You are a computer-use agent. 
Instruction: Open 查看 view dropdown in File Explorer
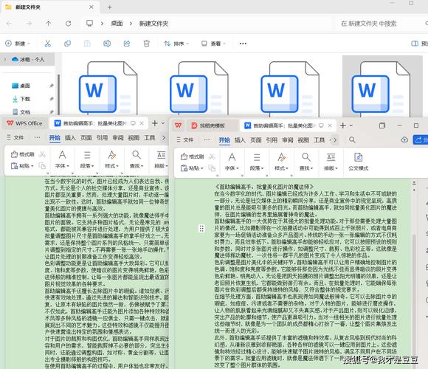[213, 44]
